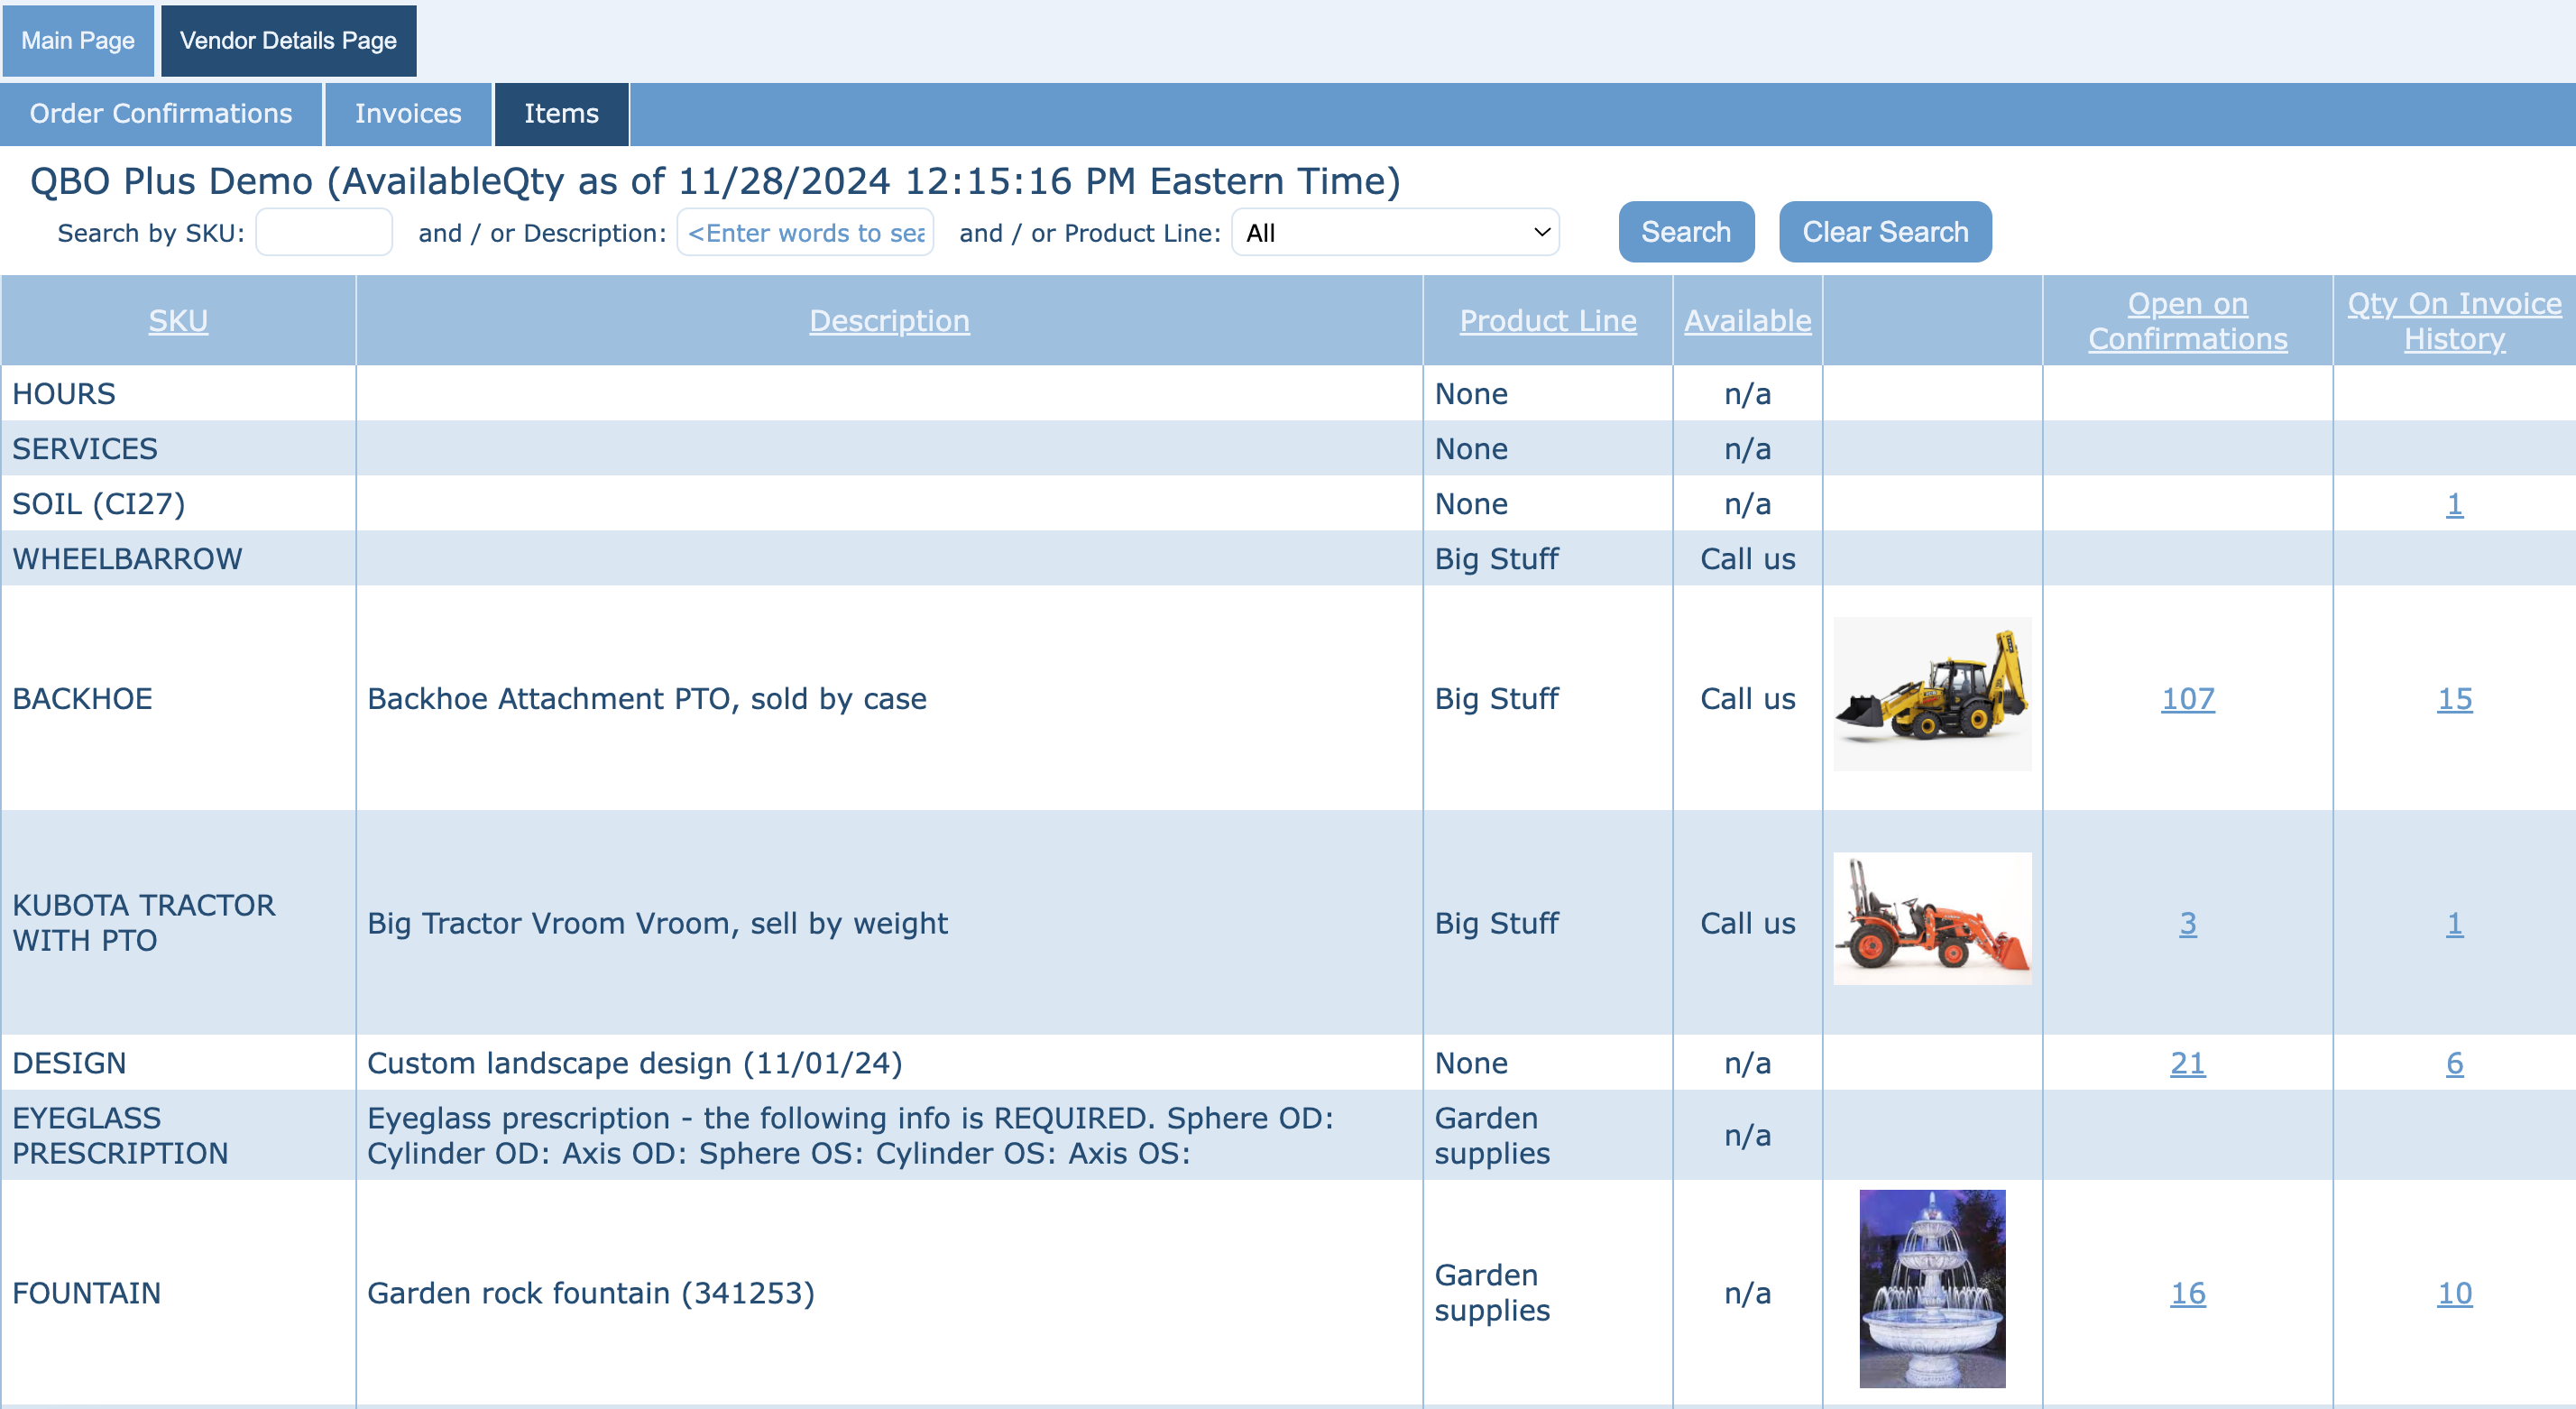2576x1409 pixels.
Task: Focus the Description search field
Action: [805, 232]
